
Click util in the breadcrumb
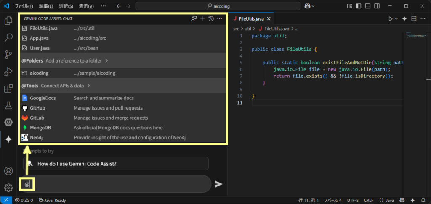(x=248, y=28)
